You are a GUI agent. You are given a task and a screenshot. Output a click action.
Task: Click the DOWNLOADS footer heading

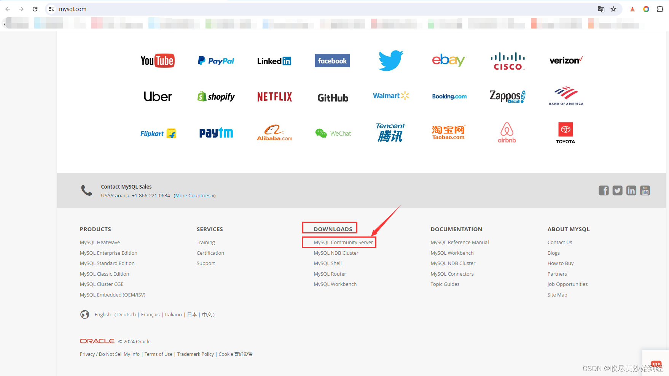pos(333,229)
